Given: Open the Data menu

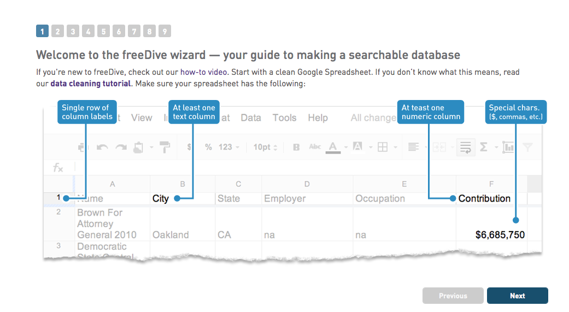Looking at the screenshot, I should click(251, 117).
